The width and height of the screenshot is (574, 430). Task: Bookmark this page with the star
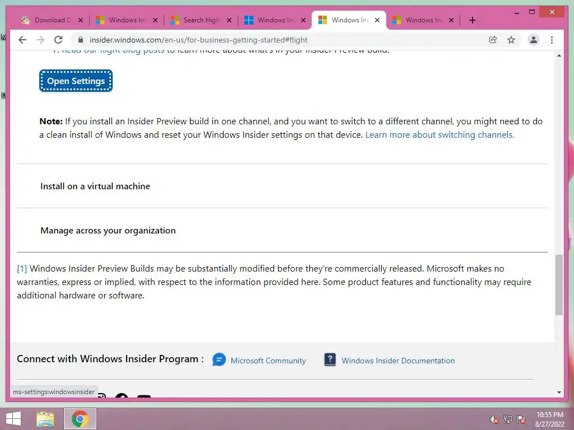[x=511, y=40]
